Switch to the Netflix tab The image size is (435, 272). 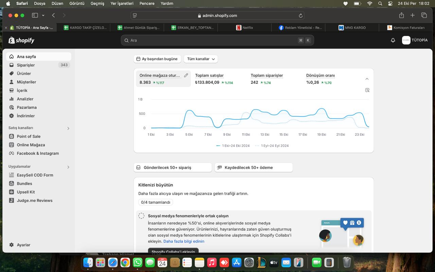[244, 28]
